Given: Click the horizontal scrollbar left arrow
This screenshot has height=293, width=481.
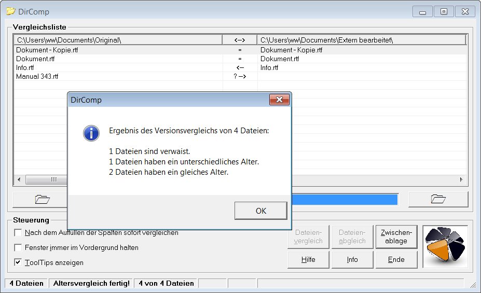Looking at the screenshot, I should 19,179.
